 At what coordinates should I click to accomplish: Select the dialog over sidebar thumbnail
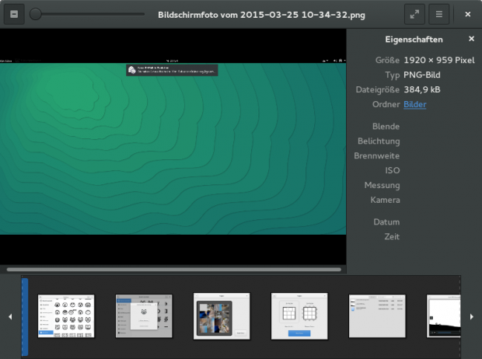[144, 316]
